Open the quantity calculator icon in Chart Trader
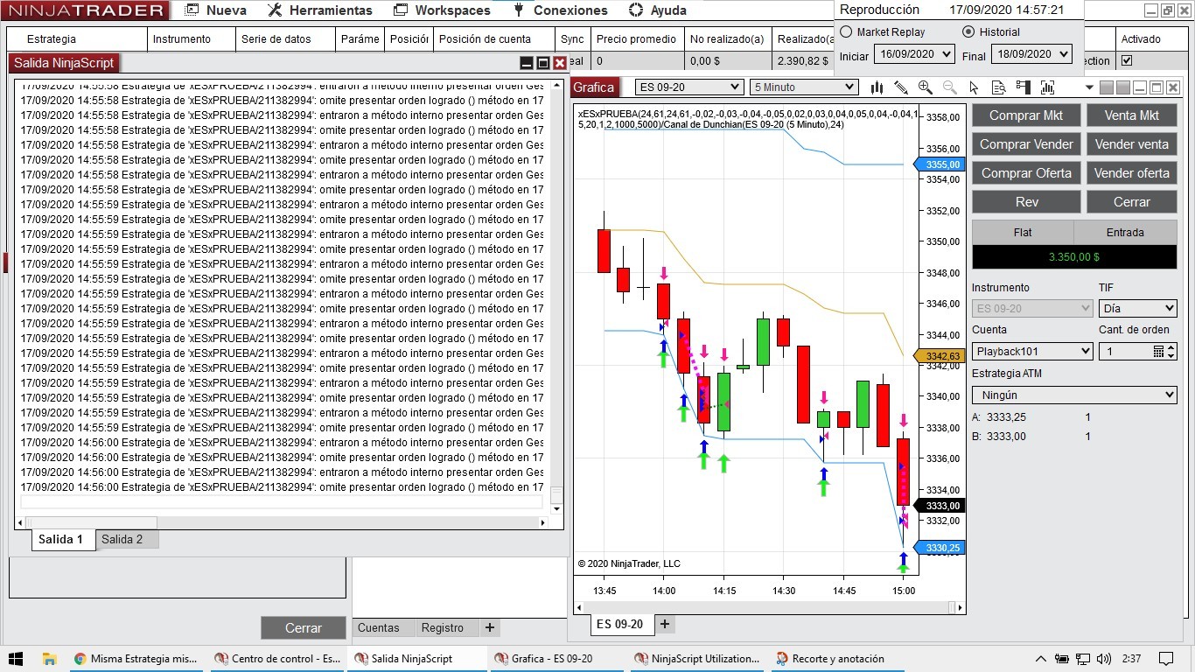 click(x=1159, y=352)
